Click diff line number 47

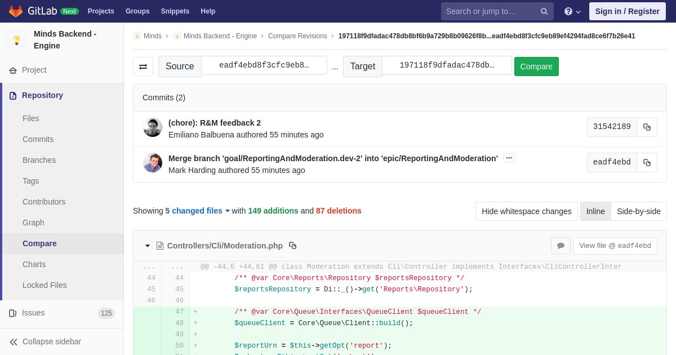point(179,312)
